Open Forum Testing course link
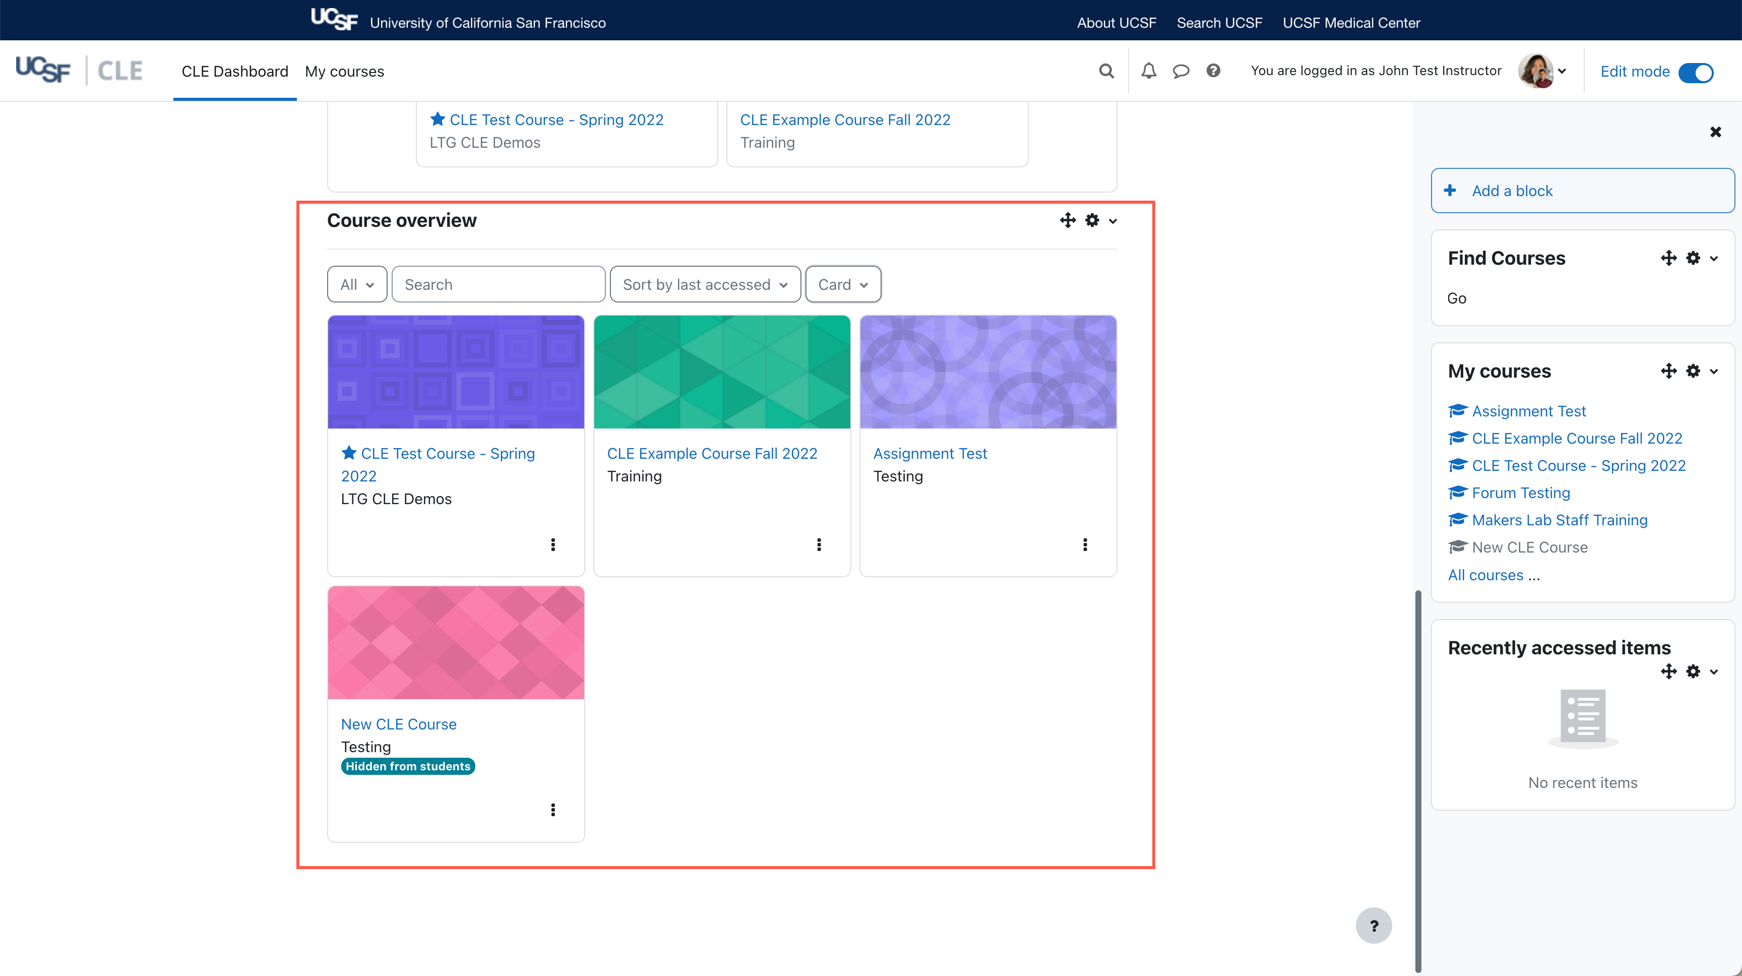The width and height of the screenshot is (1742, 976). click(x=1521, y=493)
